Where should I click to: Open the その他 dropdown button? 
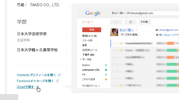click(x=145, y=22)
